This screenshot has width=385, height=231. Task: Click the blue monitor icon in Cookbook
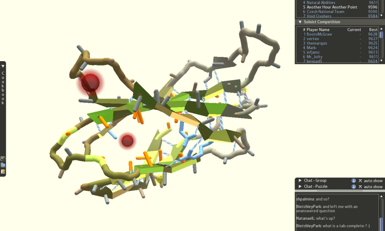click(3, 165)
